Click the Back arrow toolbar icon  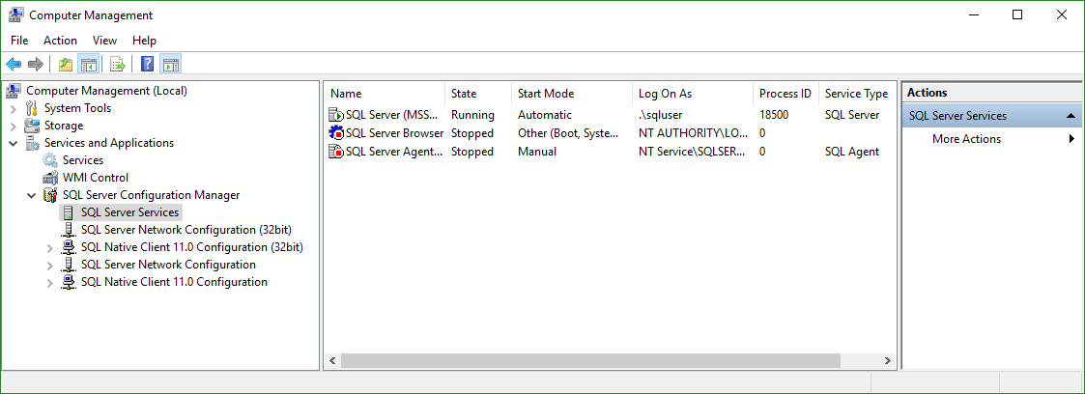pos(14,65)
